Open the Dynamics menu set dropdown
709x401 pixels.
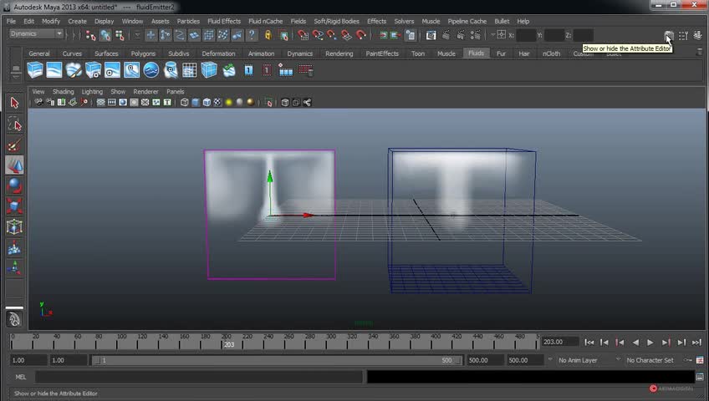click(x=36, y=34)
